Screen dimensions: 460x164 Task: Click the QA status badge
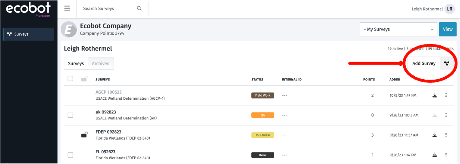pos(262,115)
